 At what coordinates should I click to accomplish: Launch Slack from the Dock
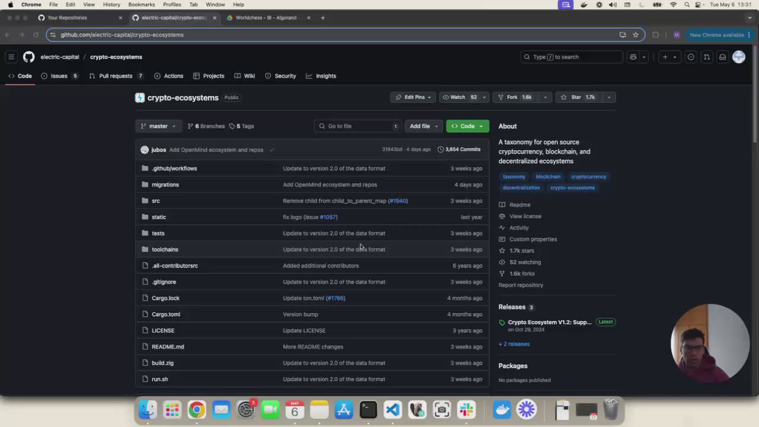466,410
